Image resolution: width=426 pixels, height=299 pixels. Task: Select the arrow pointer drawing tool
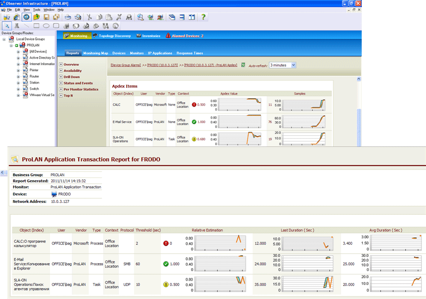coord(7,26)
